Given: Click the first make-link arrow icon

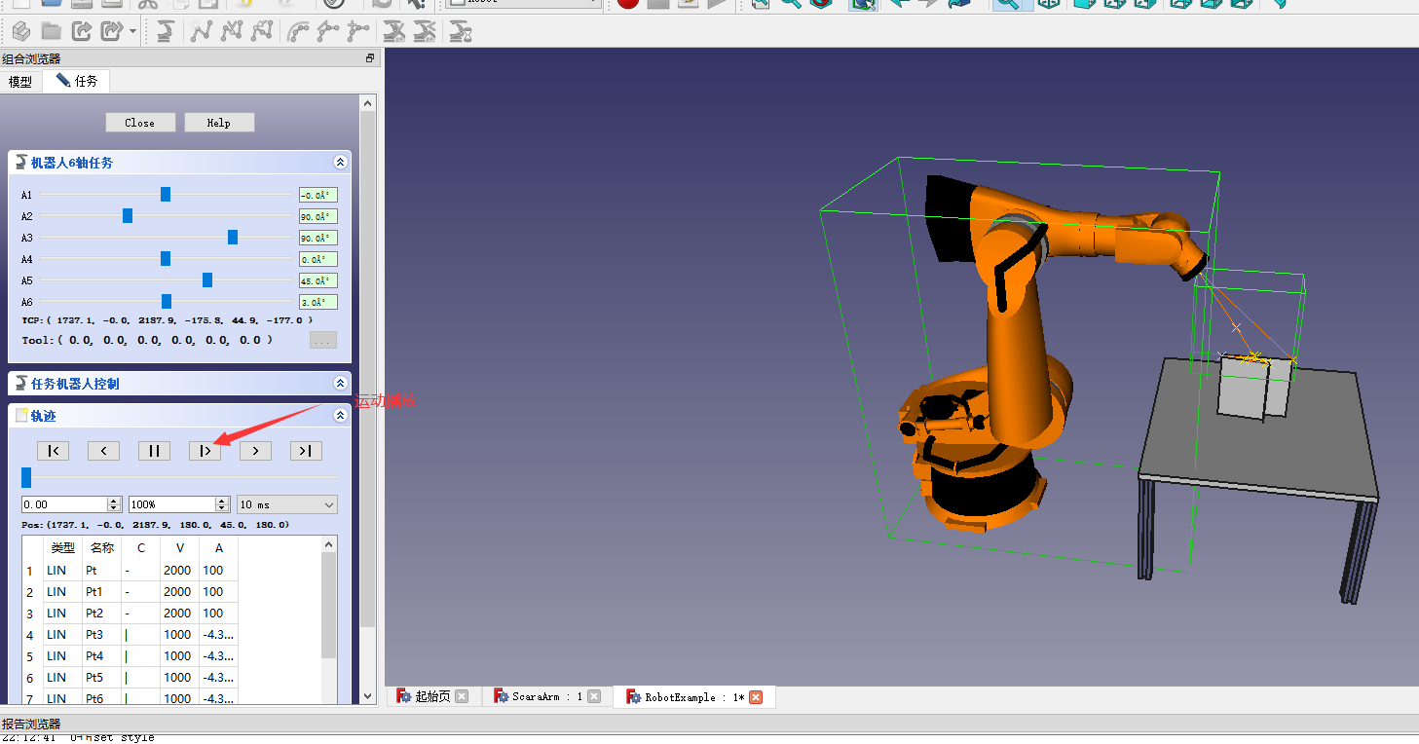Looking at the screenshot, I should 82,31.
